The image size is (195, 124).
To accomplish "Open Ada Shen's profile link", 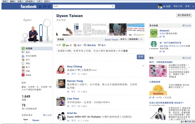I will (x=164, y=46).
